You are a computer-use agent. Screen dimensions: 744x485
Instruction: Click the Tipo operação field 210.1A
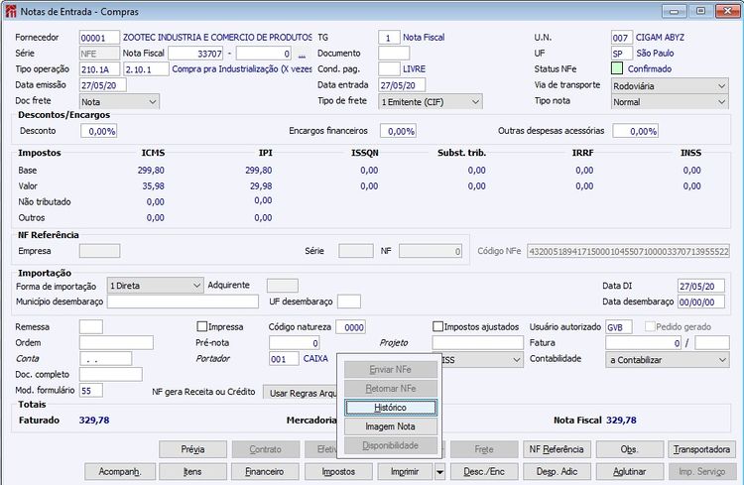(x=99, y=69)
